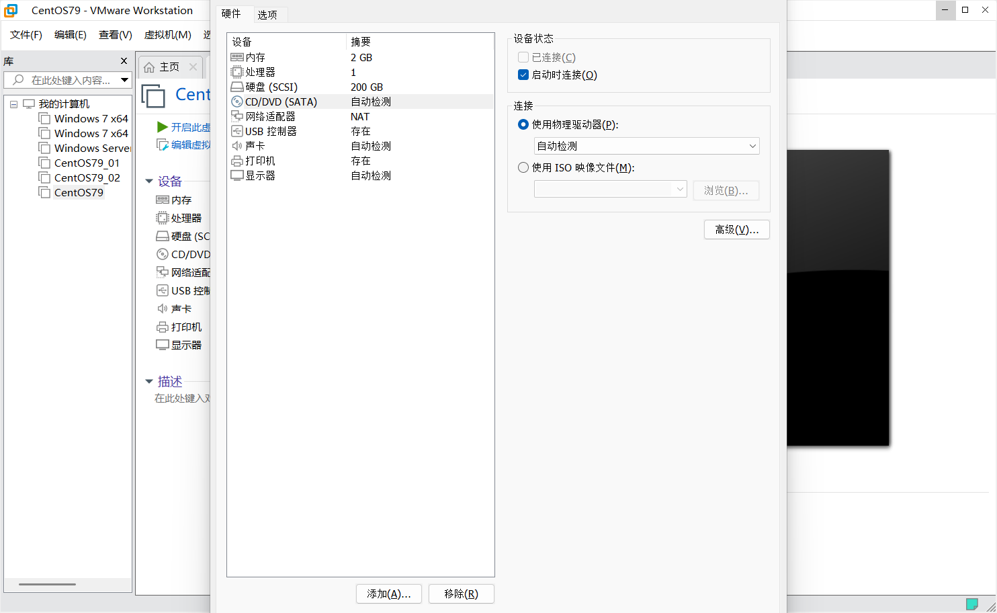Click the 摘要 column header
997x613 pixels.
pyautogui.click(x=421, y=42)
